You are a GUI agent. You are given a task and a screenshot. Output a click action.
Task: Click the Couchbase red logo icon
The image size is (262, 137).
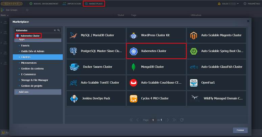tap(134, 83)
